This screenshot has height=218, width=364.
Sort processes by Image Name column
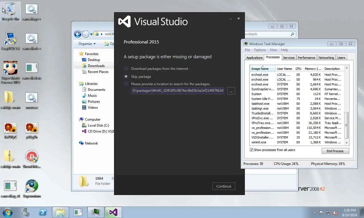[262, 69]
